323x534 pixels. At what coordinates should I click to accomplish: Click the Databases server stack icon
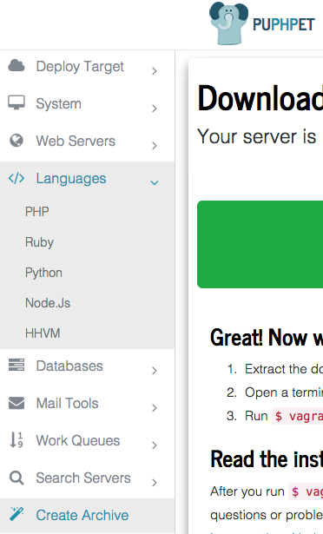16,365
